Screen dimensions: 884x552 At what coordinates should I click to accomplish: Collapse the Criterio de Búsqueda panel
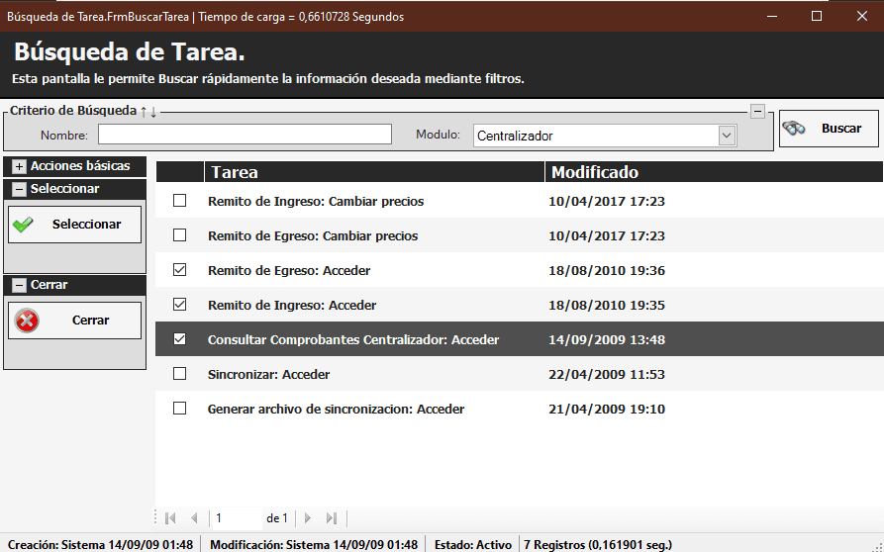coord(757,111)
